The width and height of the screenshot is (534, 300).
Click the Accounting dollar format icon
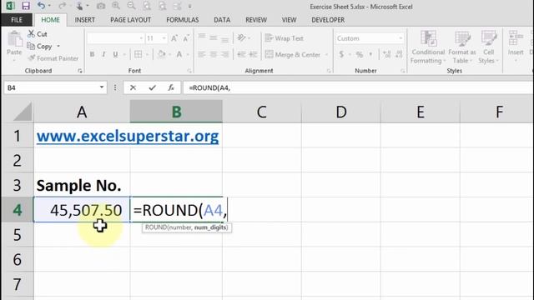coord(341,54)
